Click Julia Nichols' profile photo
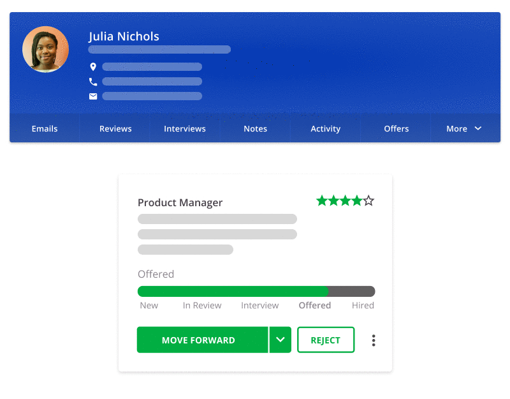The width and height of the screenshot is (510, 399). click(x=45, y=49)
